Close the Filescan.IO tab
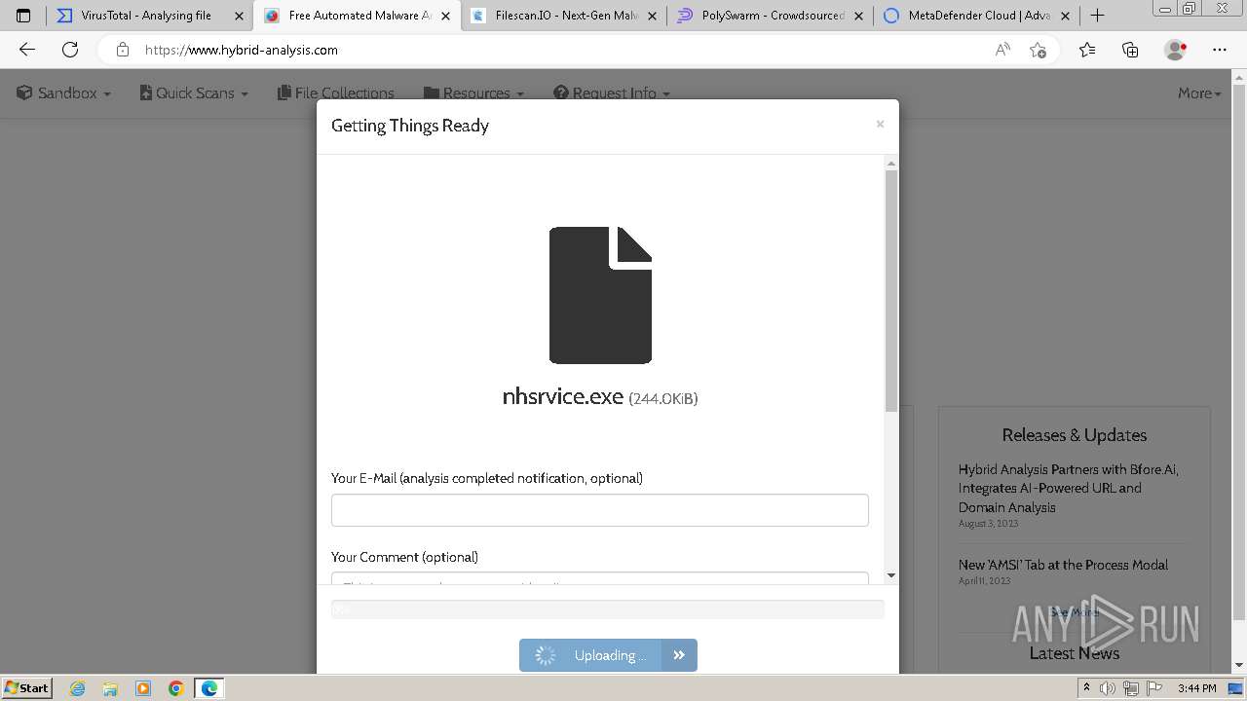 click(x=652, y=16)
